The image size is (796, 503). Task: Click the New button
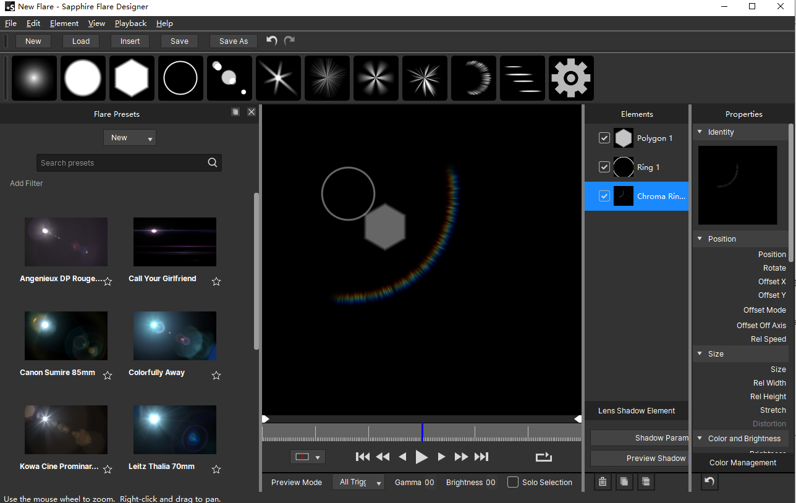click(33, 41)
